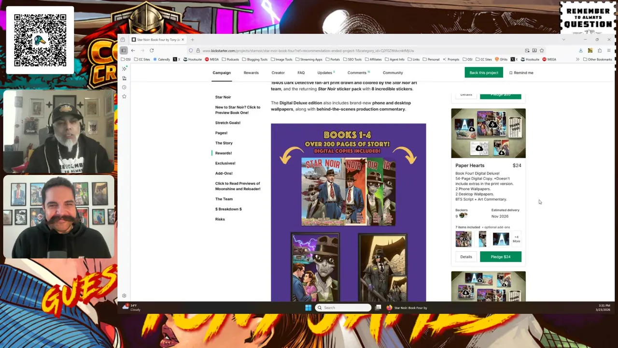Open the Paper Hearts reward image
618x348 pixels.
click(x=488, y=133)
